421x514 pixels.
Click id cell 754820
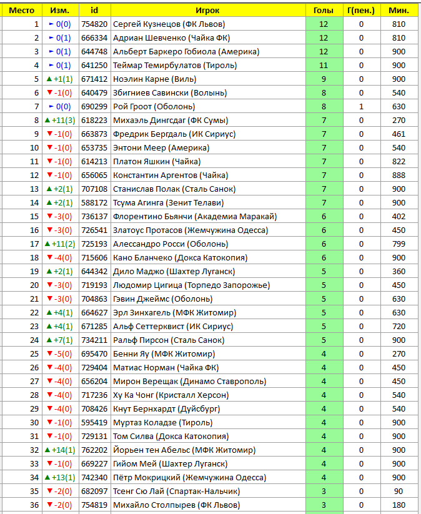95,24
